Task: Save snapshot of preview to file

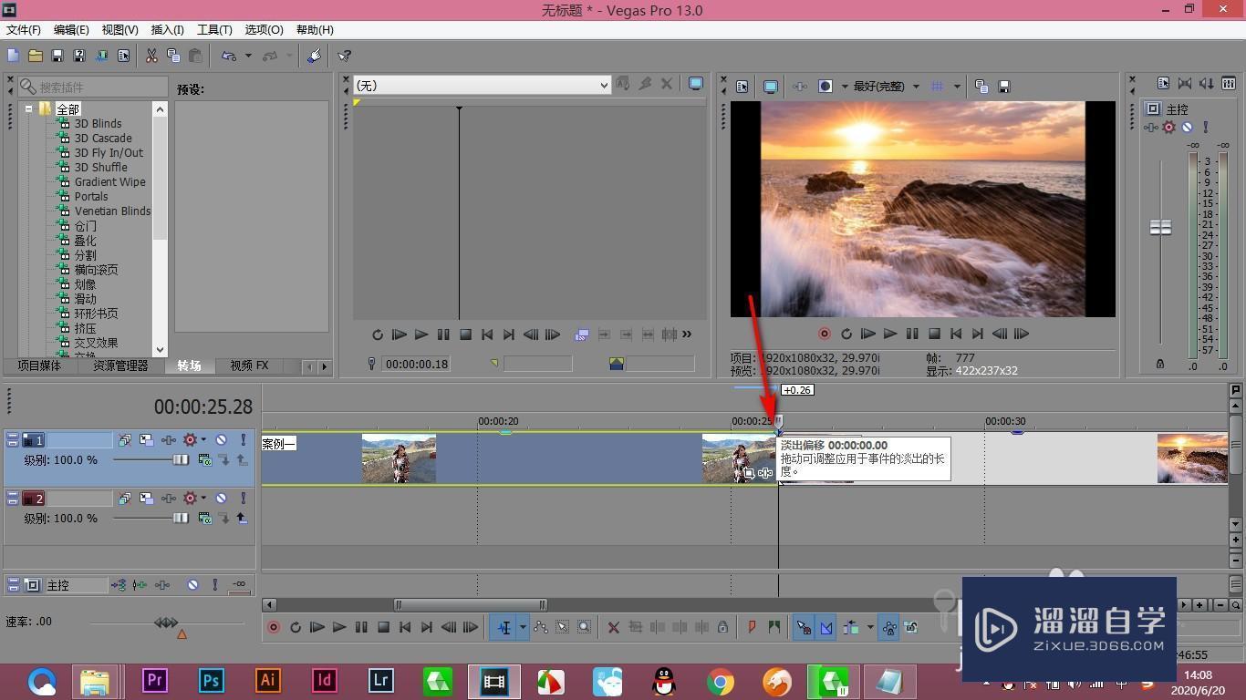Action: coord(1004,87)
